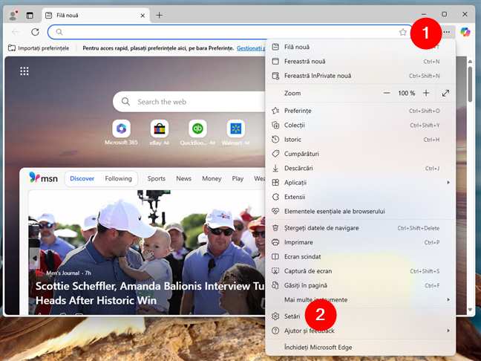This screenshot has height=361, width=481.
Task: Click the page vertical scrollbar thumb
Action: 470,84
